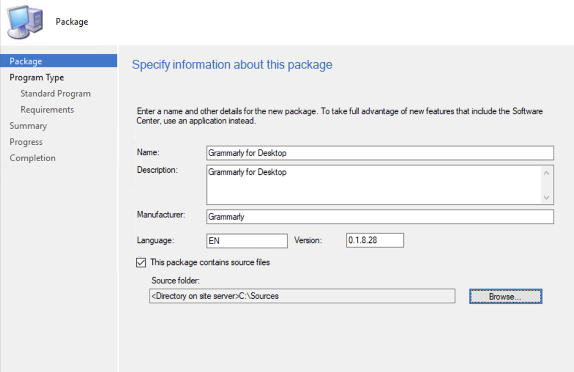Click Description scrollbar up arrow

pyautogui.click(x=546, y=173)
